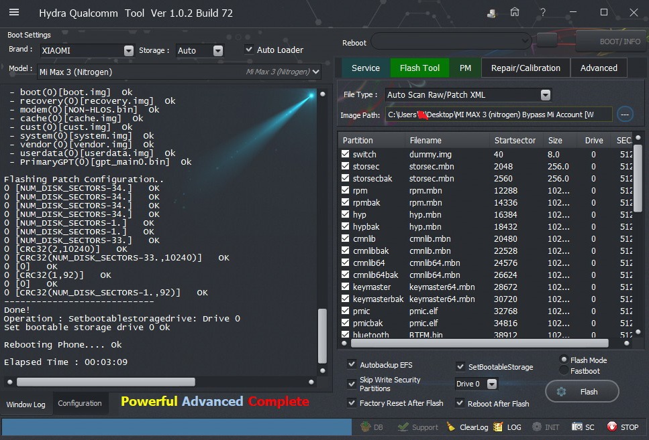Click the Elapsed Time log line
Image resolution: width=649 pixels, height=440 pixels.
click(66, 362)
